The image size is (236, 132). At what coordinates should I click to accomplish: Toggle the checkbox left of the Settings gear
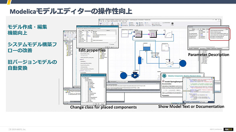coord(163,23)
